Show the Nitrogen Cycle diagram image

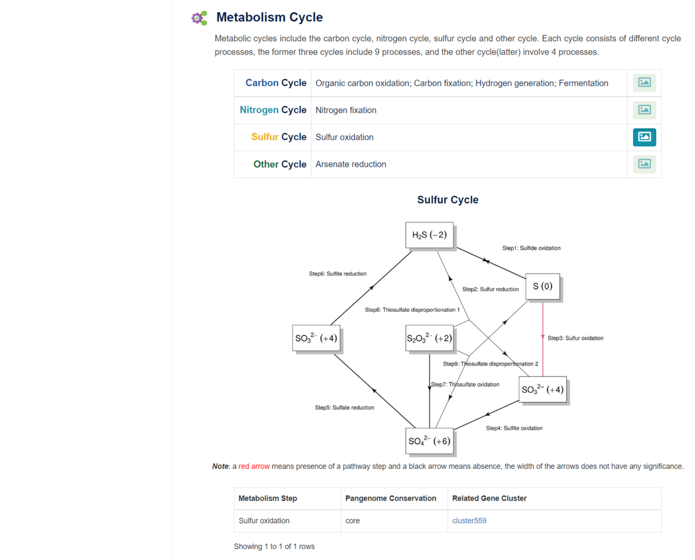tap(644, 110)
